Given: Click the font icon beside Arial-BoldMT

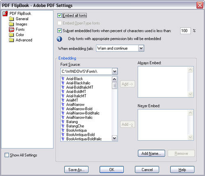Looking at the screenshot, I should (63, 92).
